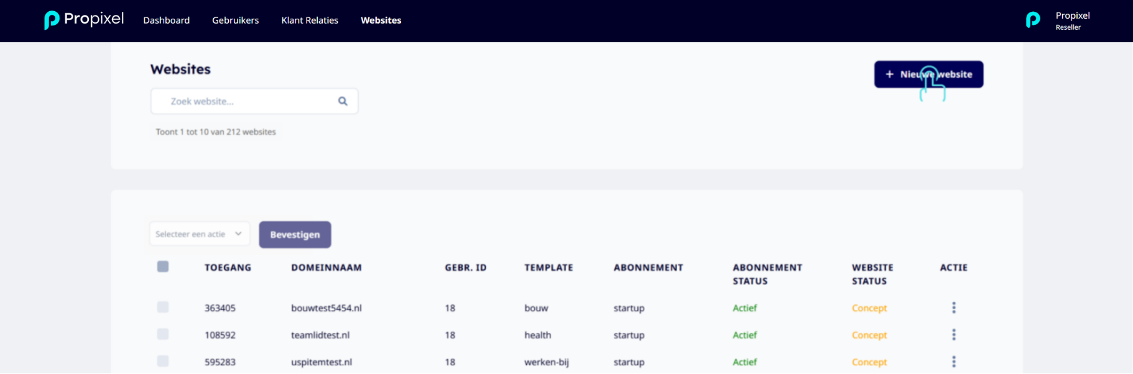
Task: Open actions menu for bouwtest5454.nl
Action: tap(954, 308)
